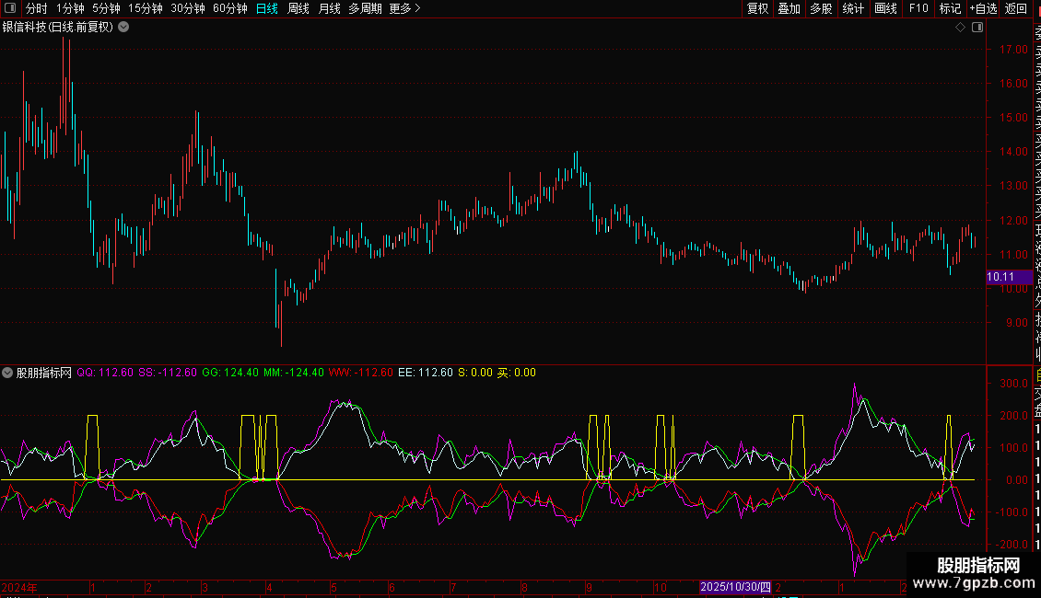Open the 画线 drawing tools

point(885,8)
